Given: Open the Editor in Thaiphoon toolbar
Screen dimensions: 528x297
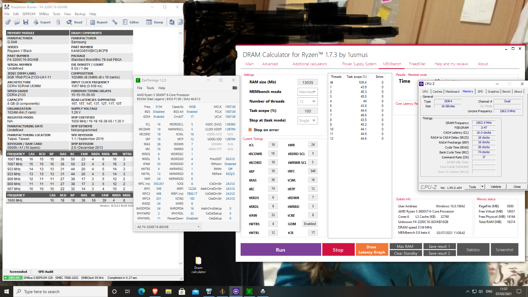Looking at the screenshot, I should pyautogui.click(x=131, y=22).
